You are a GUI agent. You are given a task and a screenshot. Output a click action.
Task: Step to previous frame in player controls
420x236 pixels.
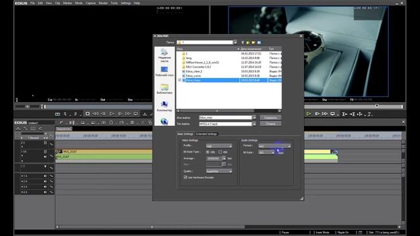103,113
